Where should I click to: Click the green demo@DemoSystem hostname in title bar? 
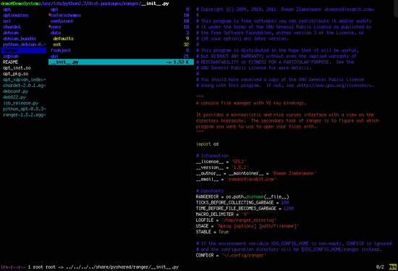click(x=20, y=4)
